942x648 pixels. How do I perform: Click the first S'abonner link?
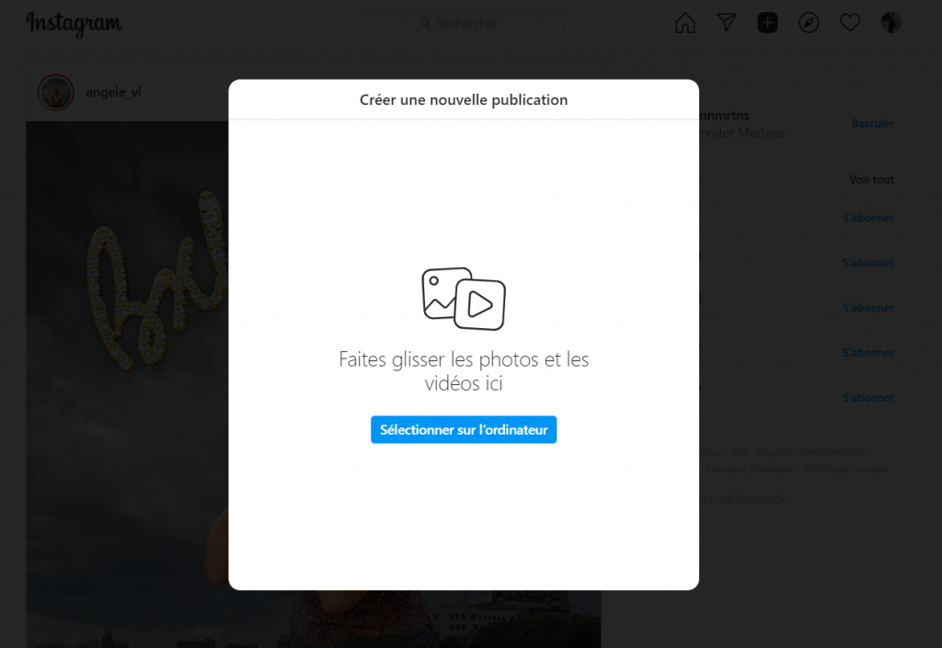click(x=867, y=219)
